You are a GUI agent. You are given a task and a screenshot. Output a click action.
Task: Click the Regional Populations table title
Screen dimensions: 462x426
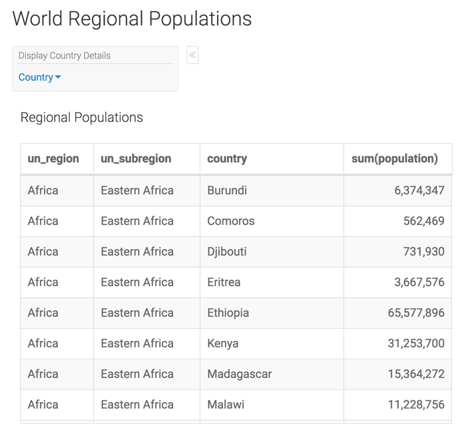coord(82,118)
